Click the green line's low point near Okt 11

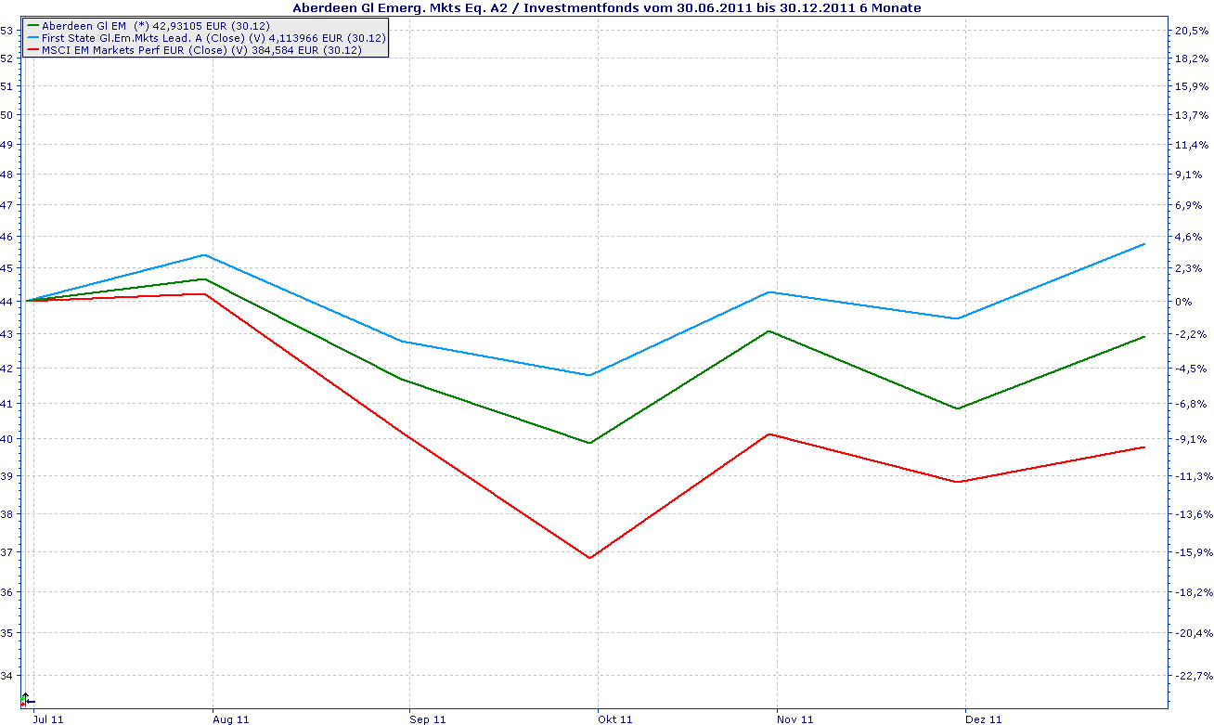pos(589,443)
